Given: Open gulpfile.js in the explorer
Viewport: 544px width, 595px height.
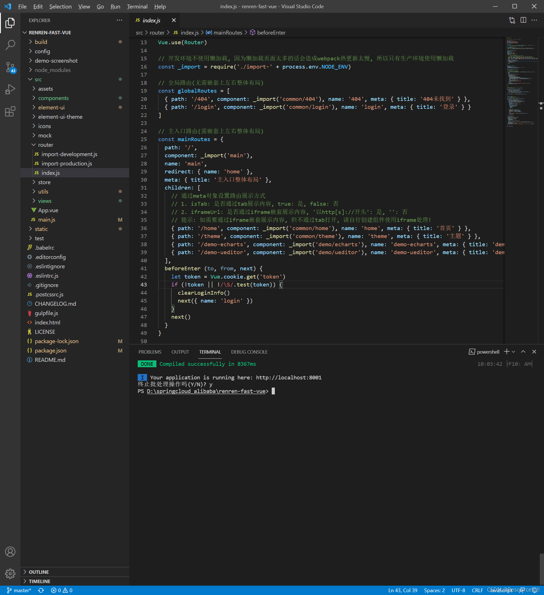Looking at the screenshot, I should coord(75,313).
